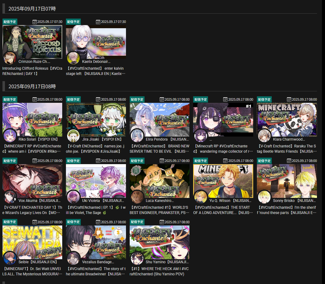Open Elira Pendora's channel avatar icon
The height and width of the screenshot is (284, 325).
coord(137,136)
